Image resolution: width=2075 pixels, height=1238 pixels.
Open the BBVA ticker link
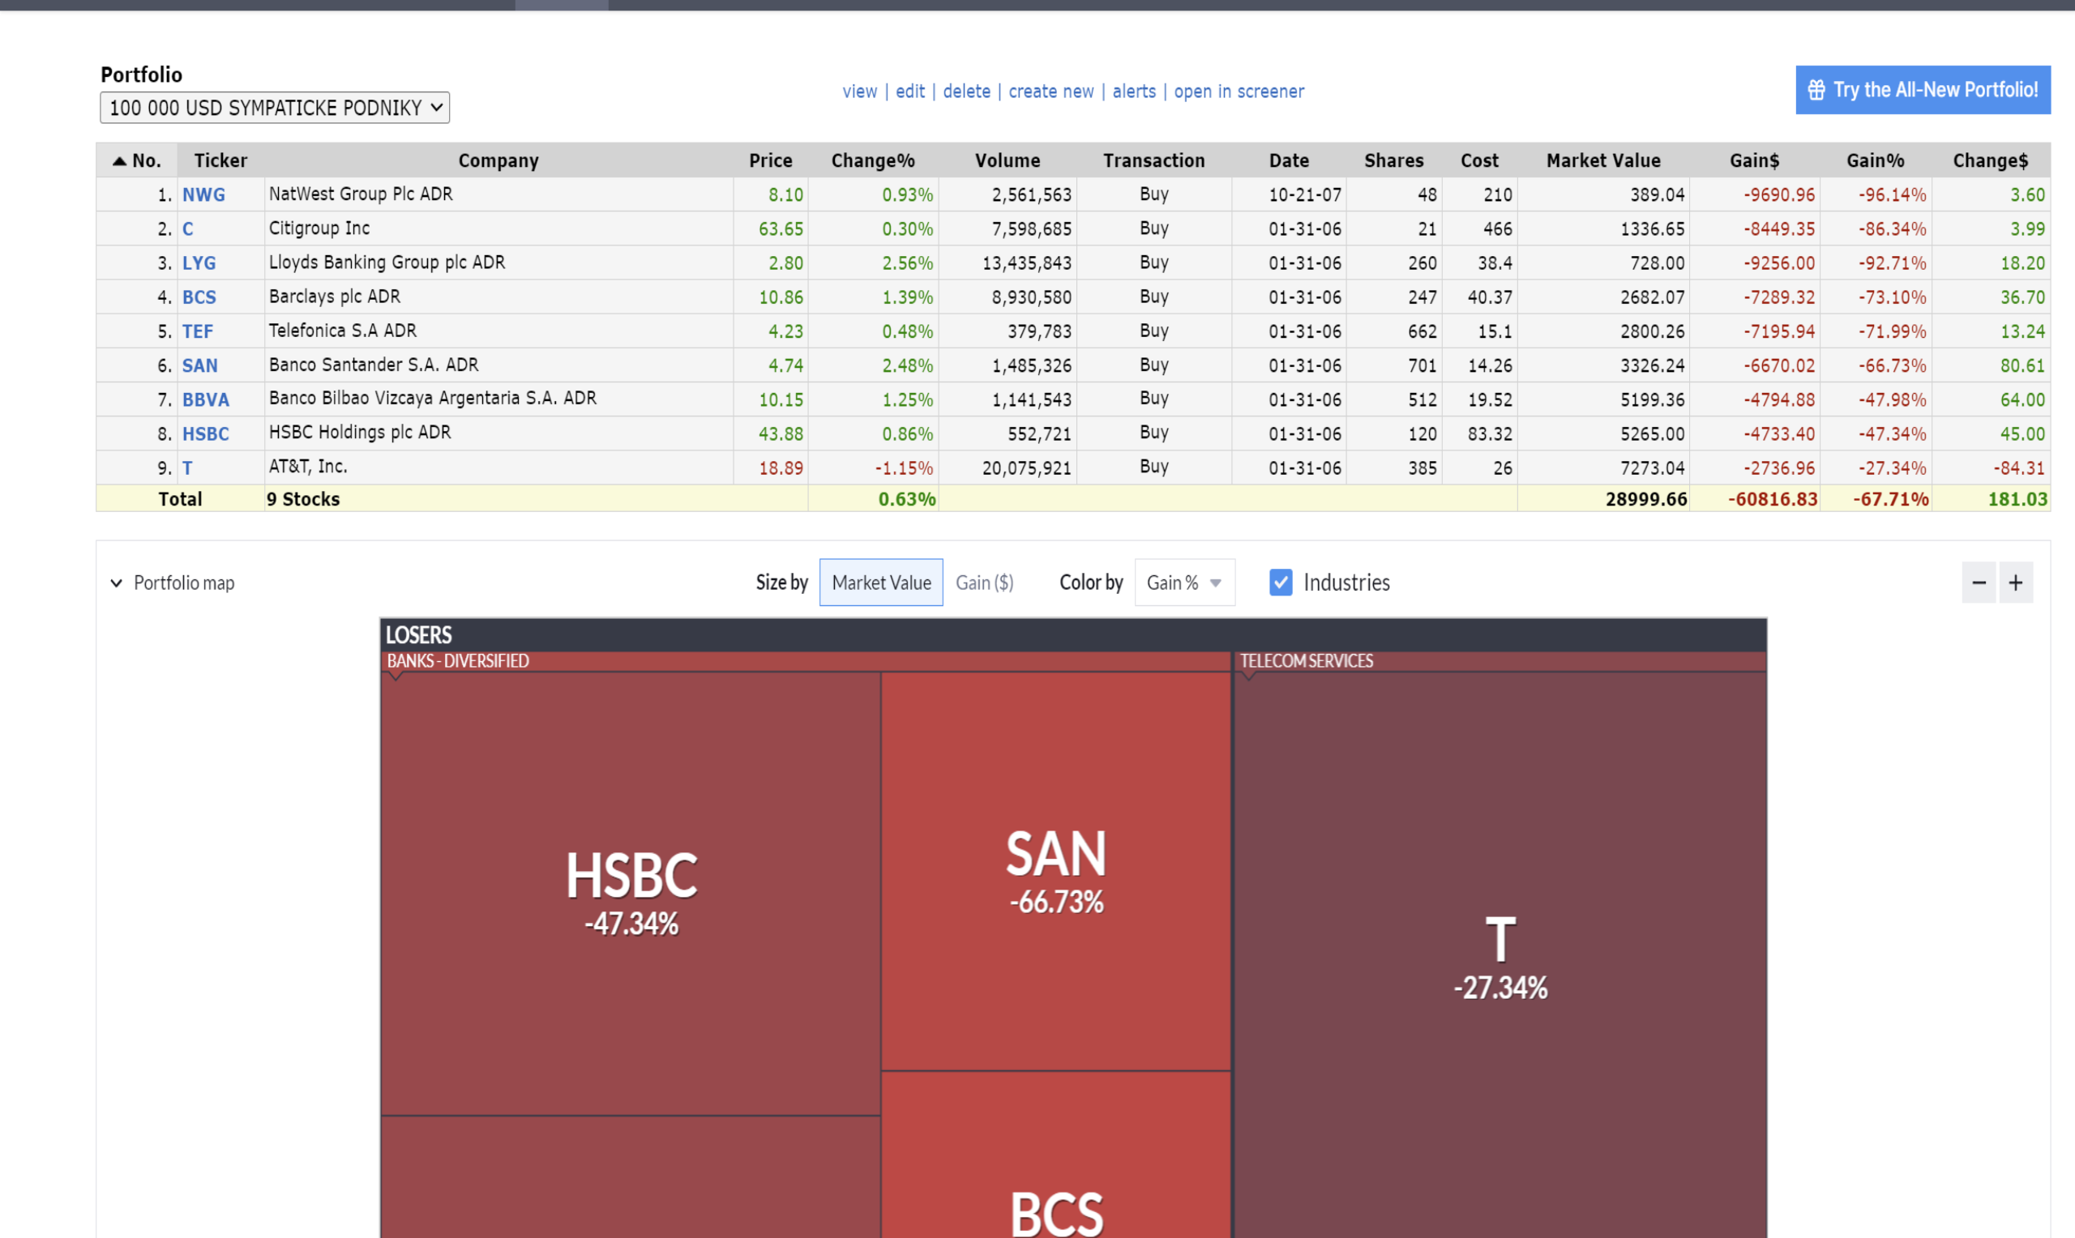(205, 400)
